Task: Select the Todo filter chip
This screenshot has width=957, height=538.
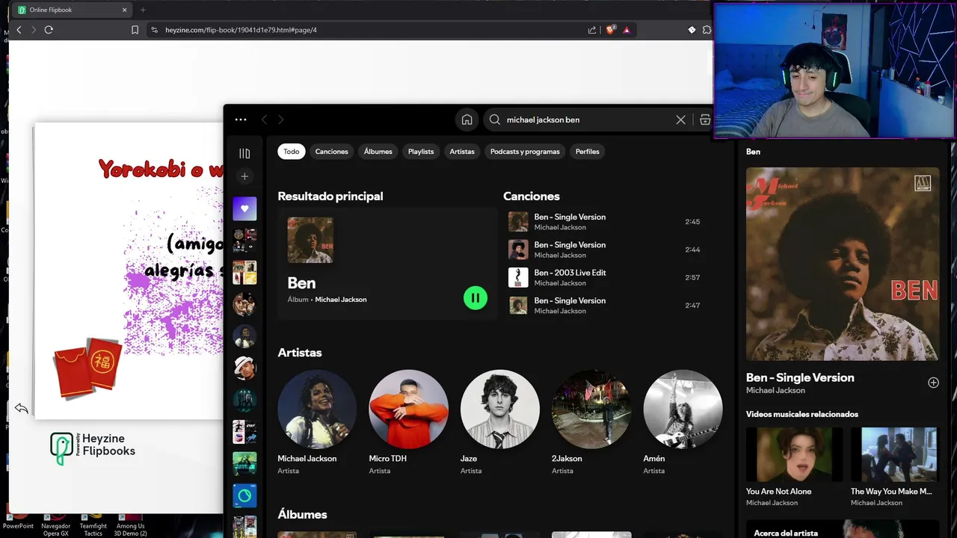Action: [292, 152]
